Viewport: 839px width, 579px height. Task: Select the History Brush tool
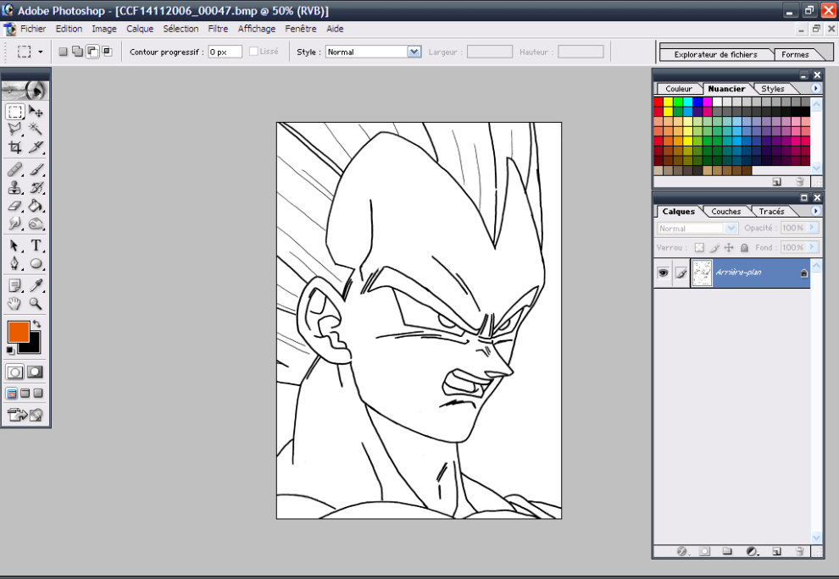click(36, 188)
